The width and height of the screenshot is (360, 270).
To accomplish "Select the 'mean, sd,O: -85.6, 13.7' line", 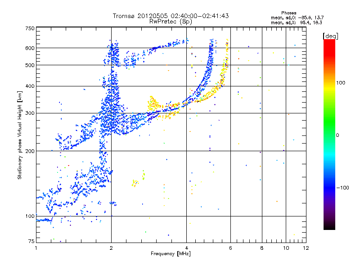I will [297, 18].
